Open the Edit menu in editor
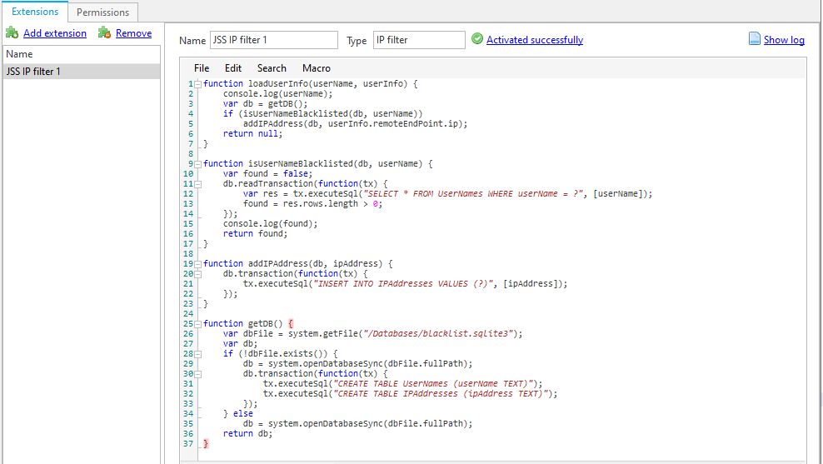Viewport: 823px width, 464px height. pos(233,68)
